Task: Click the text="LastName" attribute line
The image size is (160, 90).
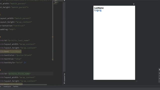Action: tap(11, 51)
